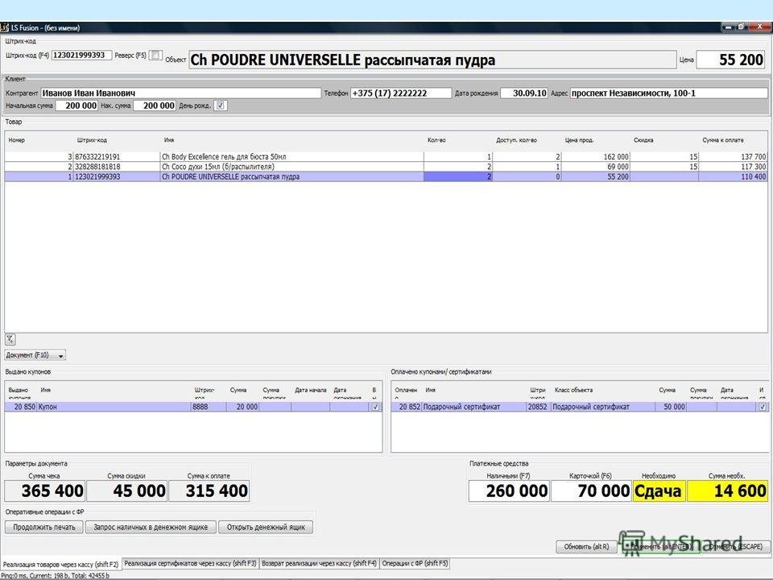Click coupon sum cell 20 000
The image size is (773, 580).
[242, 407]
